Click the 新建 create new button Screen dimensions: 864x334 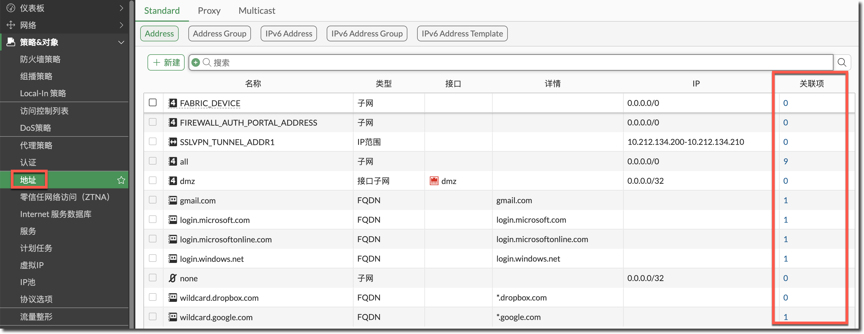[x=166, y=62]
